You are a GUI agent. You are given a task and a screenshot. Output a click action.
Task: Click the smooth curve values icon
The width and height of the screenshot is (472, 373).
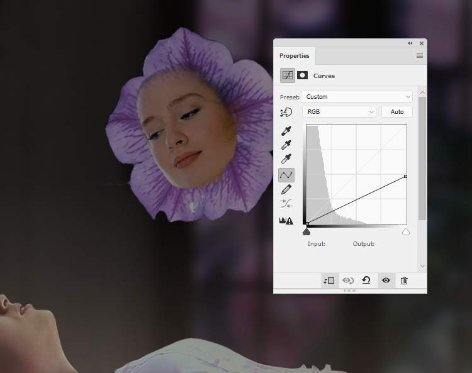tap(286, 204)
